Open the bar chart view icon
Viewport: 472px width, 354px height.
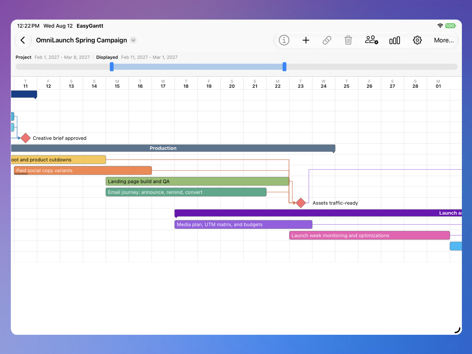[394, 40]
